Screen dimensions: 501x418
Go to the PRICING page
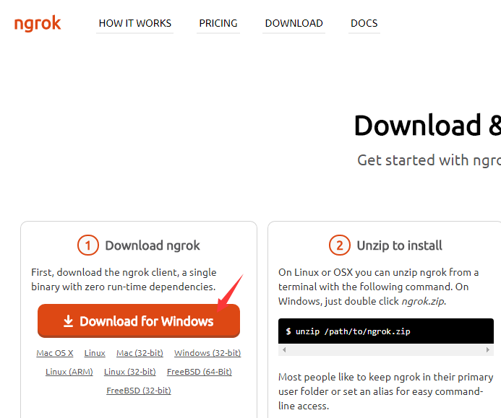218,23
